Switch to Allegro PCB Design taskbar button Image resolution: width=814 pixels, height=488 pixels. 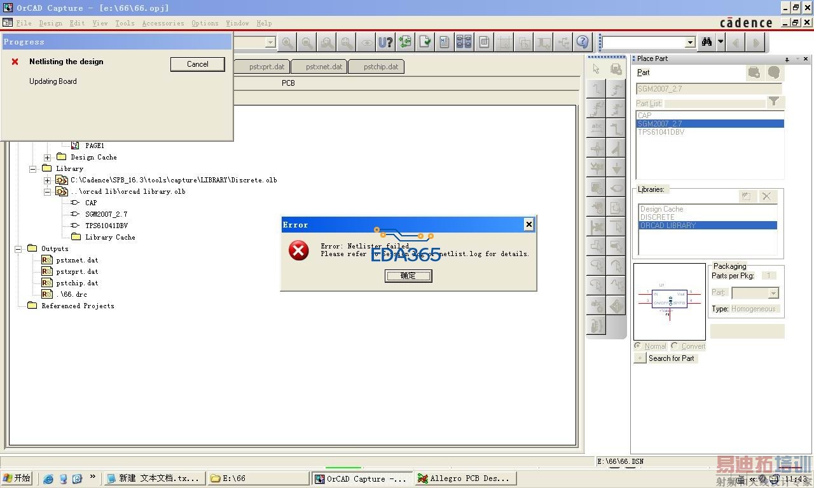464,478
